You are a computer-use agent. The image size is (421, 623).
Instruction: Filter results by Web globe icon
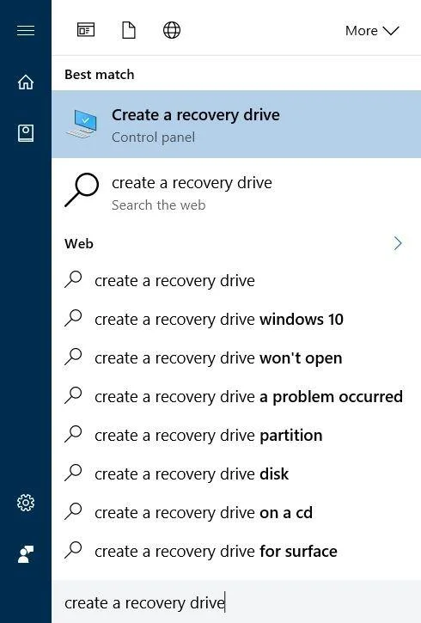tap(172, 30)
